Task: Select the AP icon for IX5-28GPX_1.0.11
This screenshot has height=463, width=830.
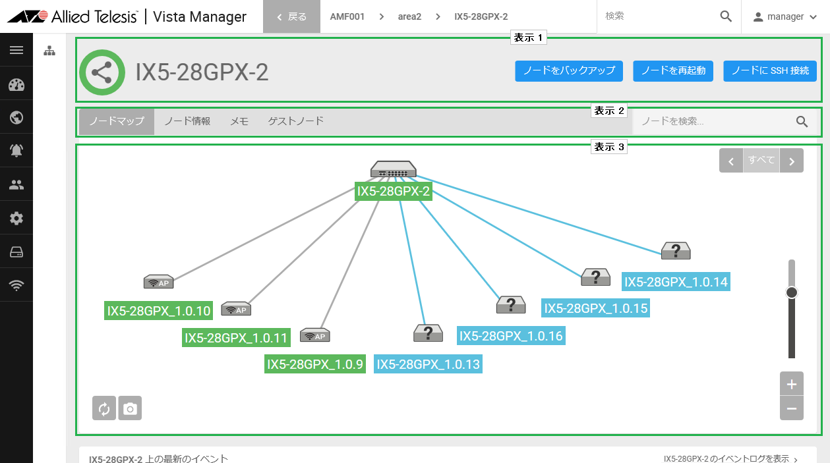Action: tap(236, 309)
